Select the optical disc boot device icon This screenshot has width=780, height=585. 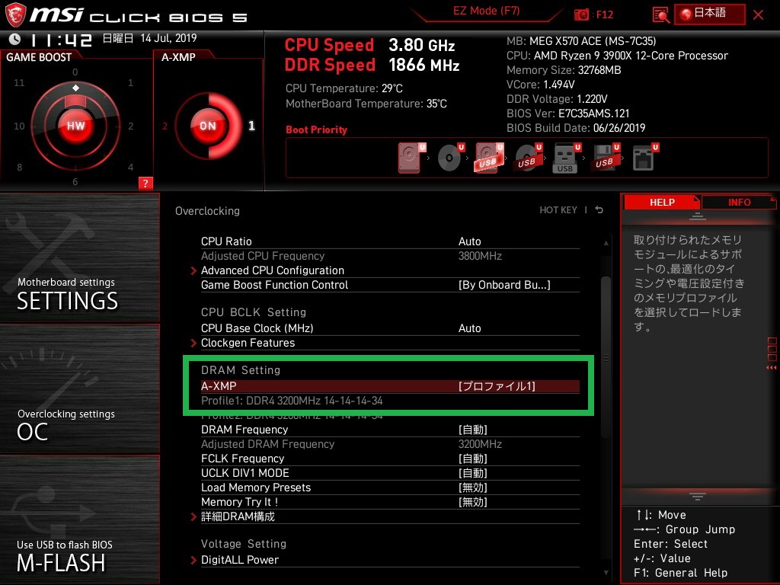click(451, 158)
